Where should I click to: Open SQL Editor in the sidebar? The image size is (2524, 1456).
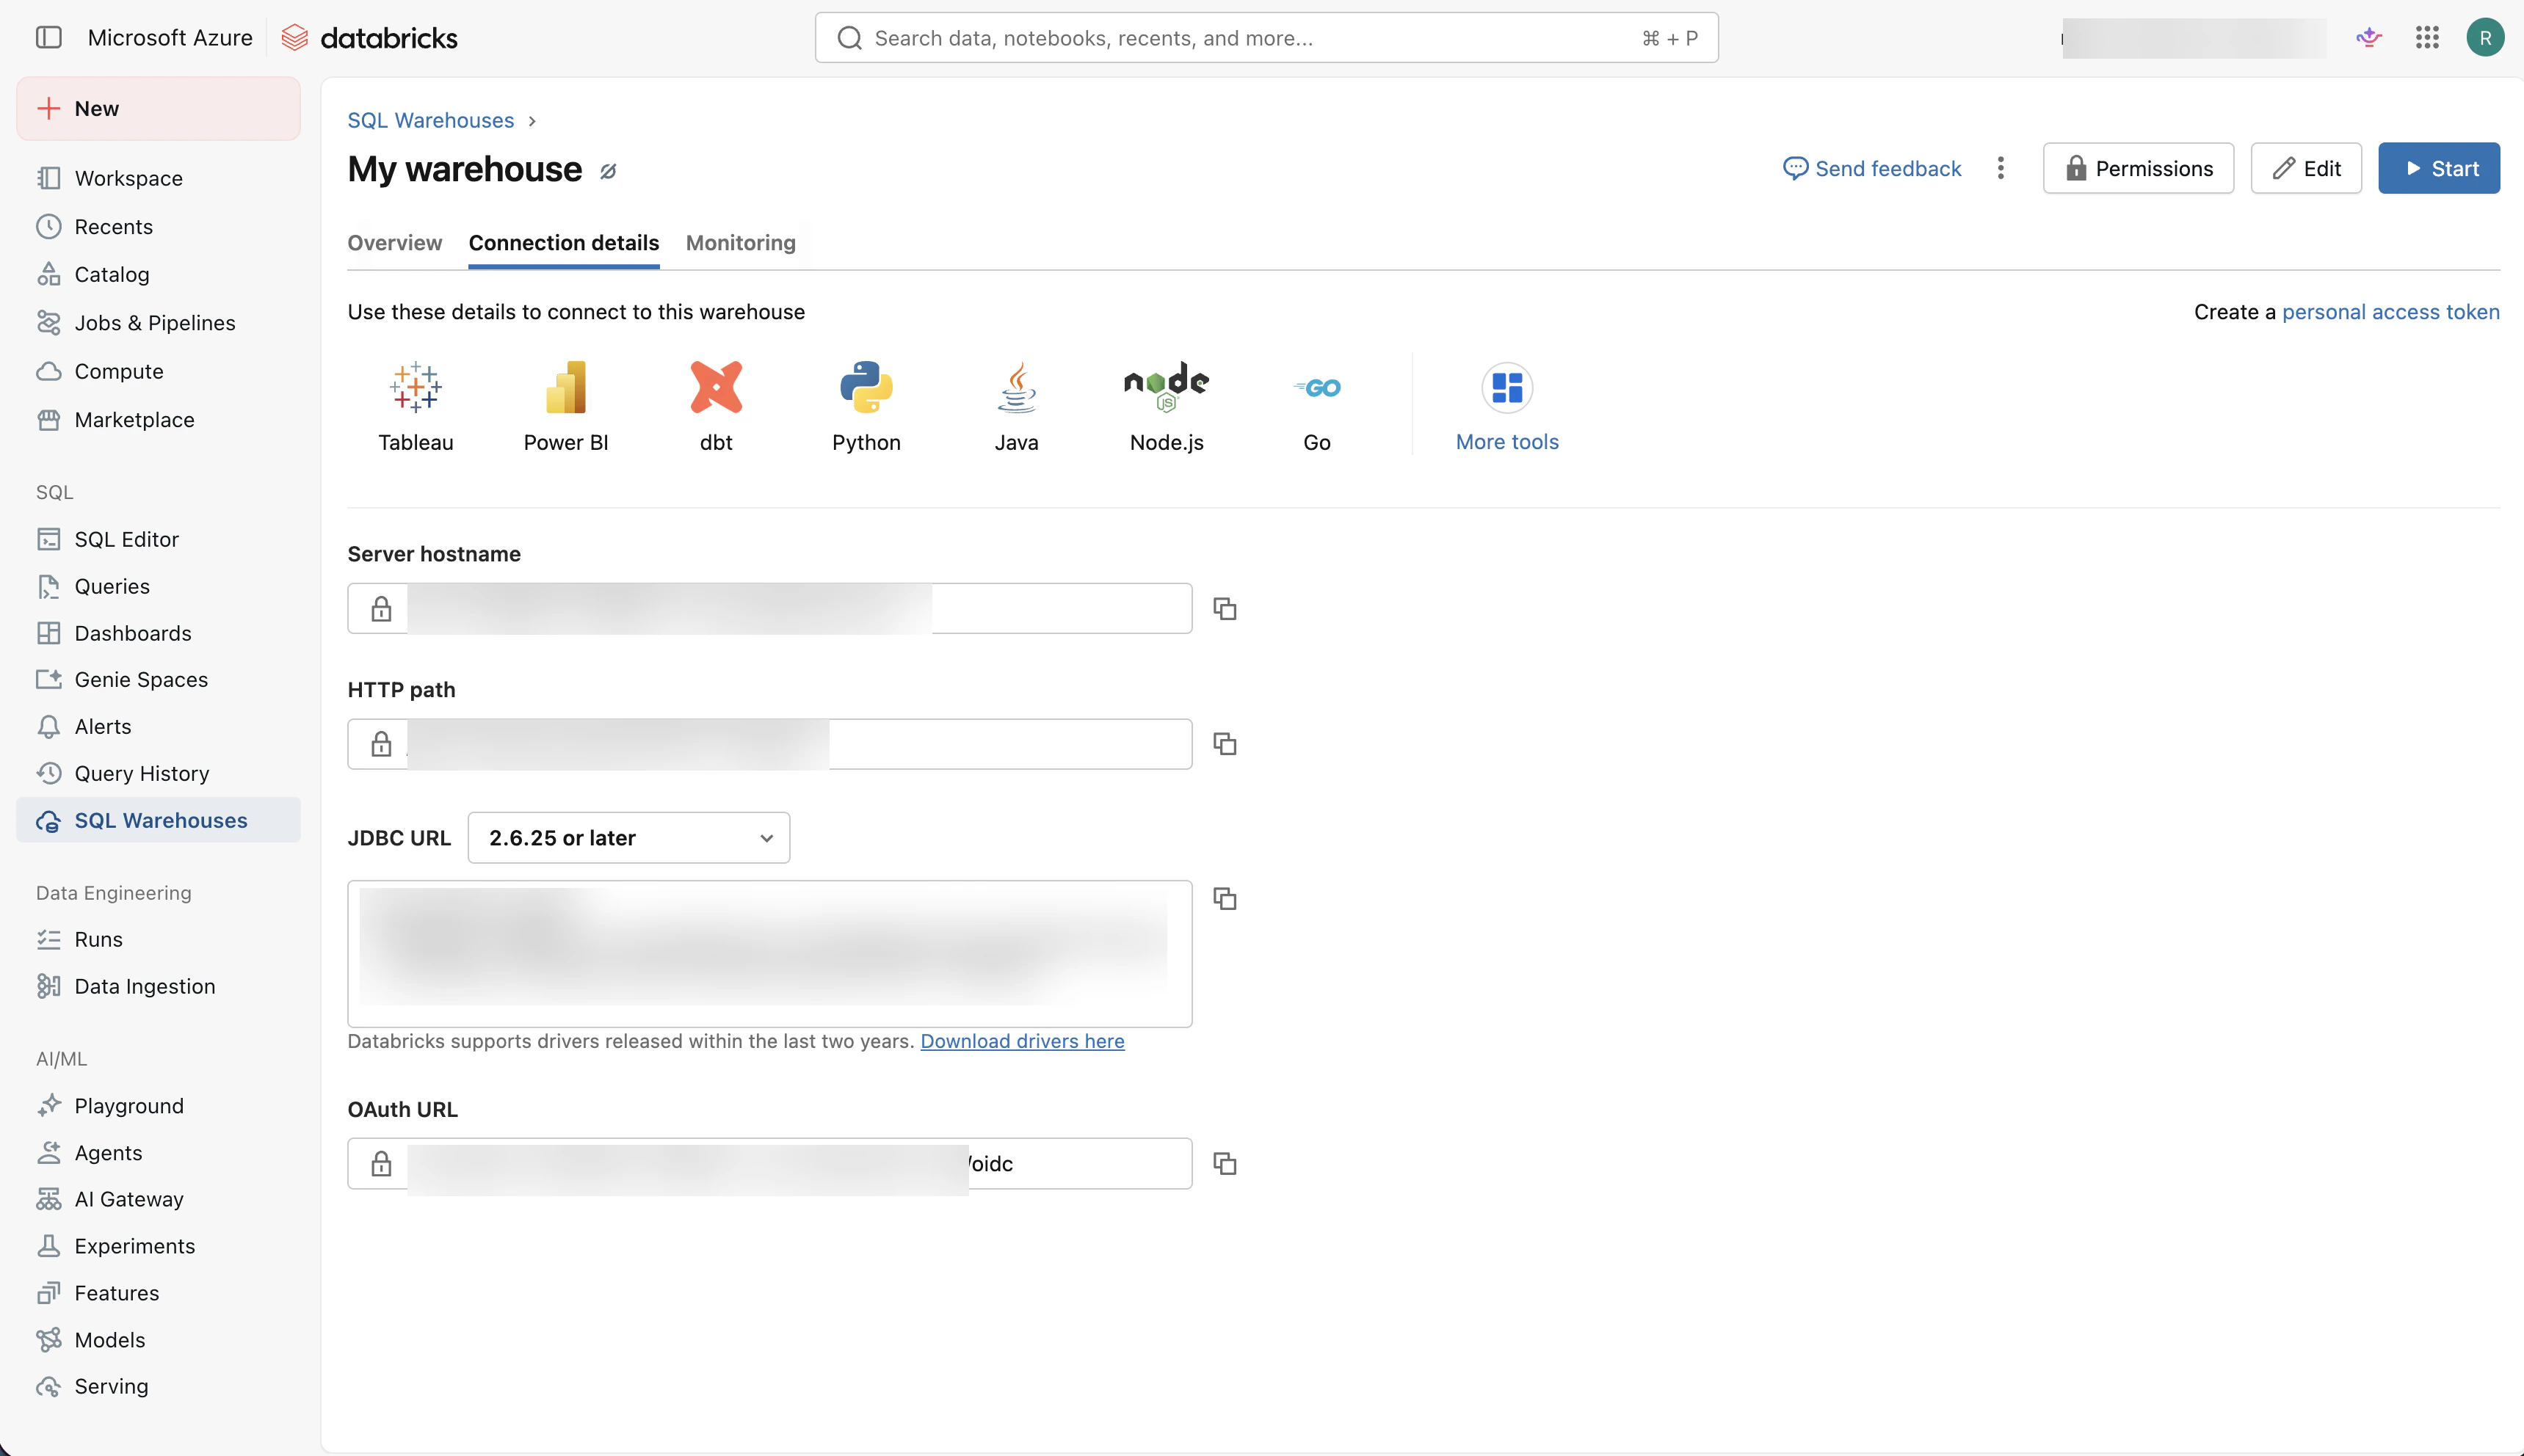158,539
